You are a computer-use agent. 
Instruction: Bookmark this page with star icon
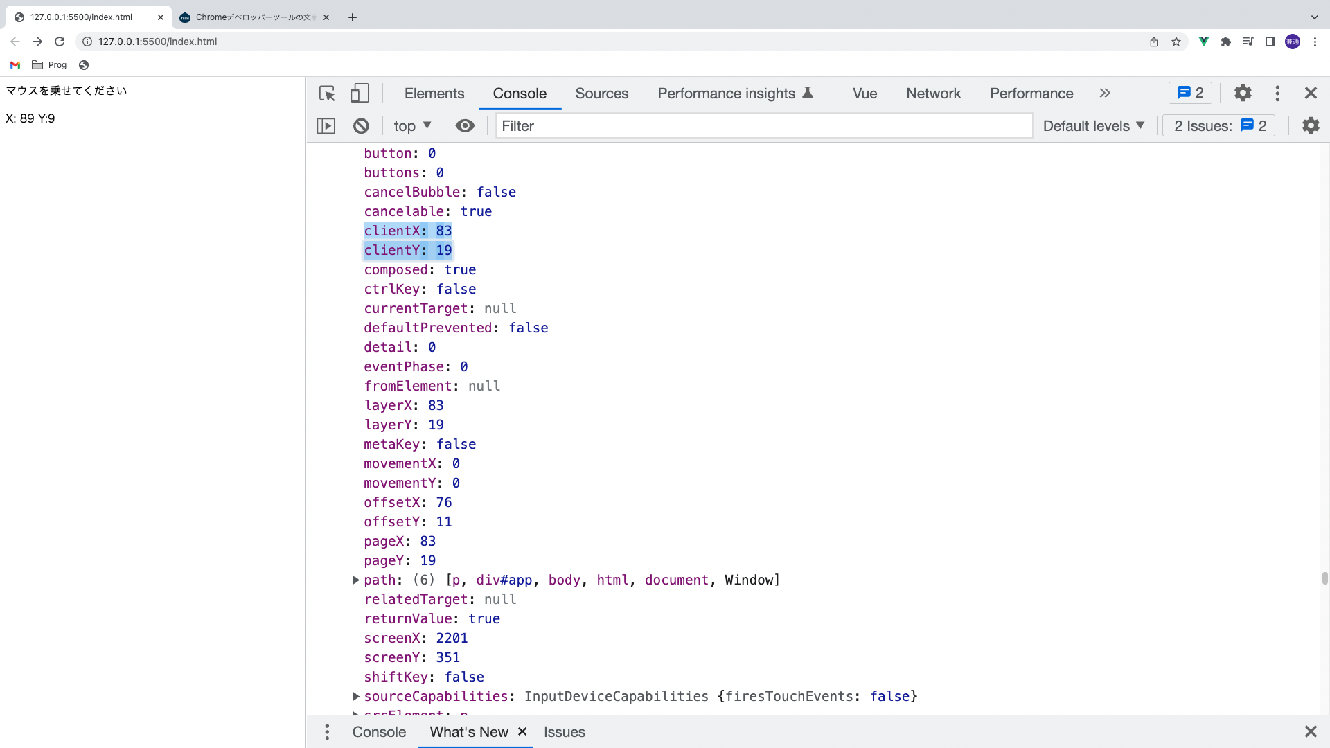[1176, 42]
